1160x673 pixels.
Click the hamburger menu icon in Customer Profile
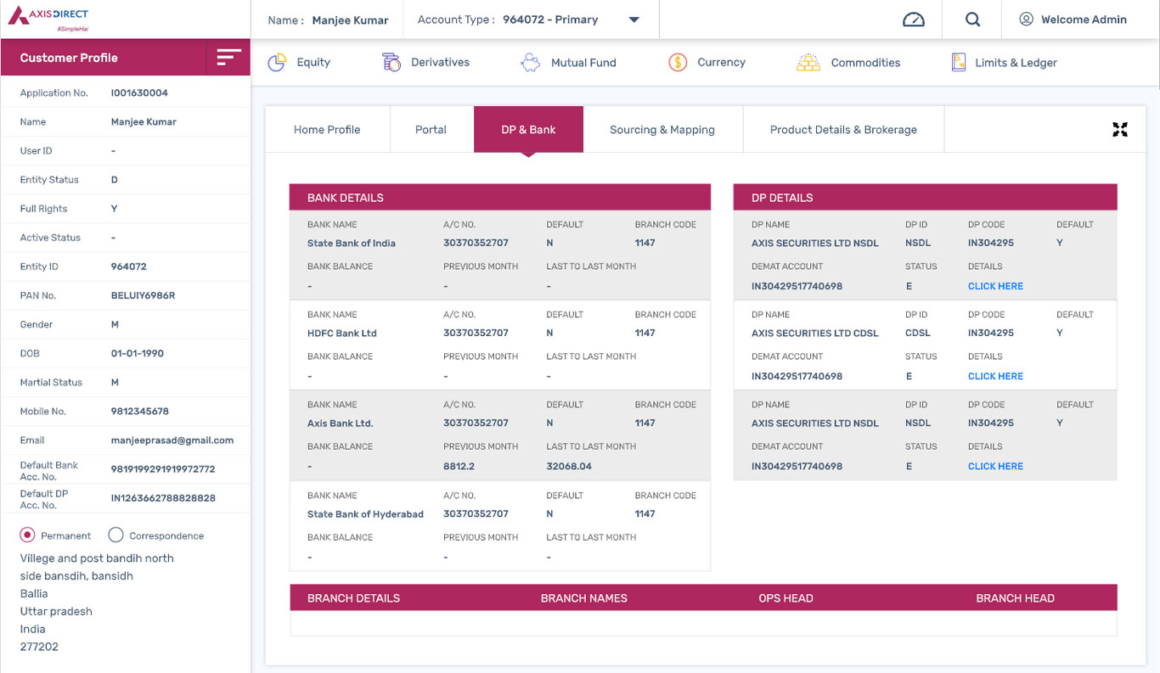(228, 57)
